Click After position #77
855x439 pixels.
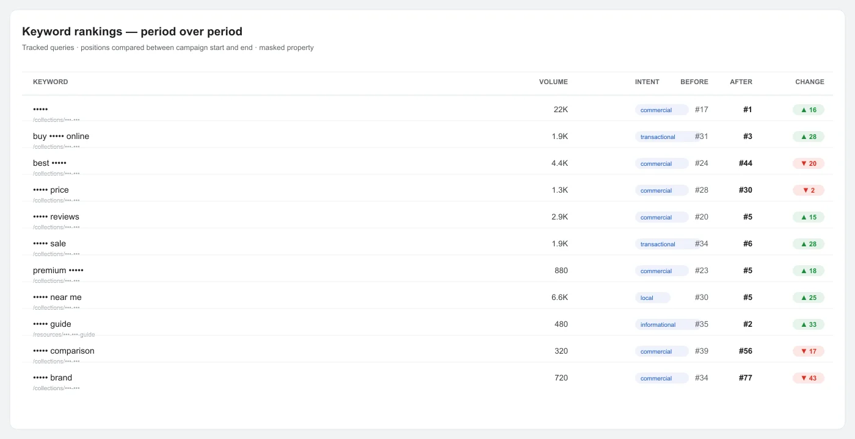click(x=746, y=378)
